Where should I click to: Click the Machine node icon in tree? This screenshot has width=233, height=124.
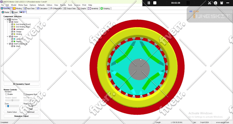tap(10, 20)
